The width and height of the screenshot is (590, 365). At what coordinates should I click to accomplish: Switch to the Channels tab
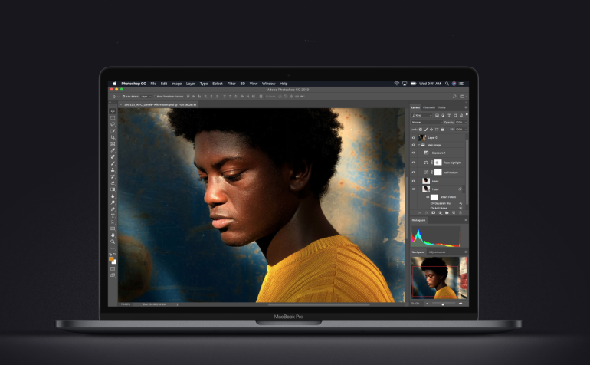point(429,107)
